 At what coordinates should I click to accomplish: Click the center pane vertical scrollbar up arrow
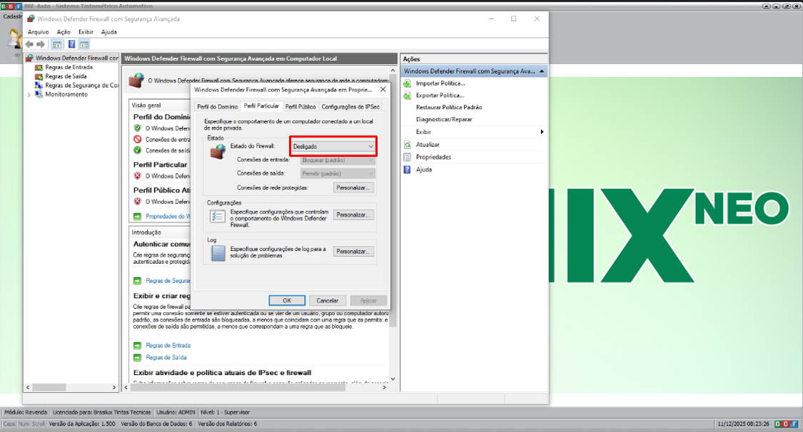tap(393, 70)
